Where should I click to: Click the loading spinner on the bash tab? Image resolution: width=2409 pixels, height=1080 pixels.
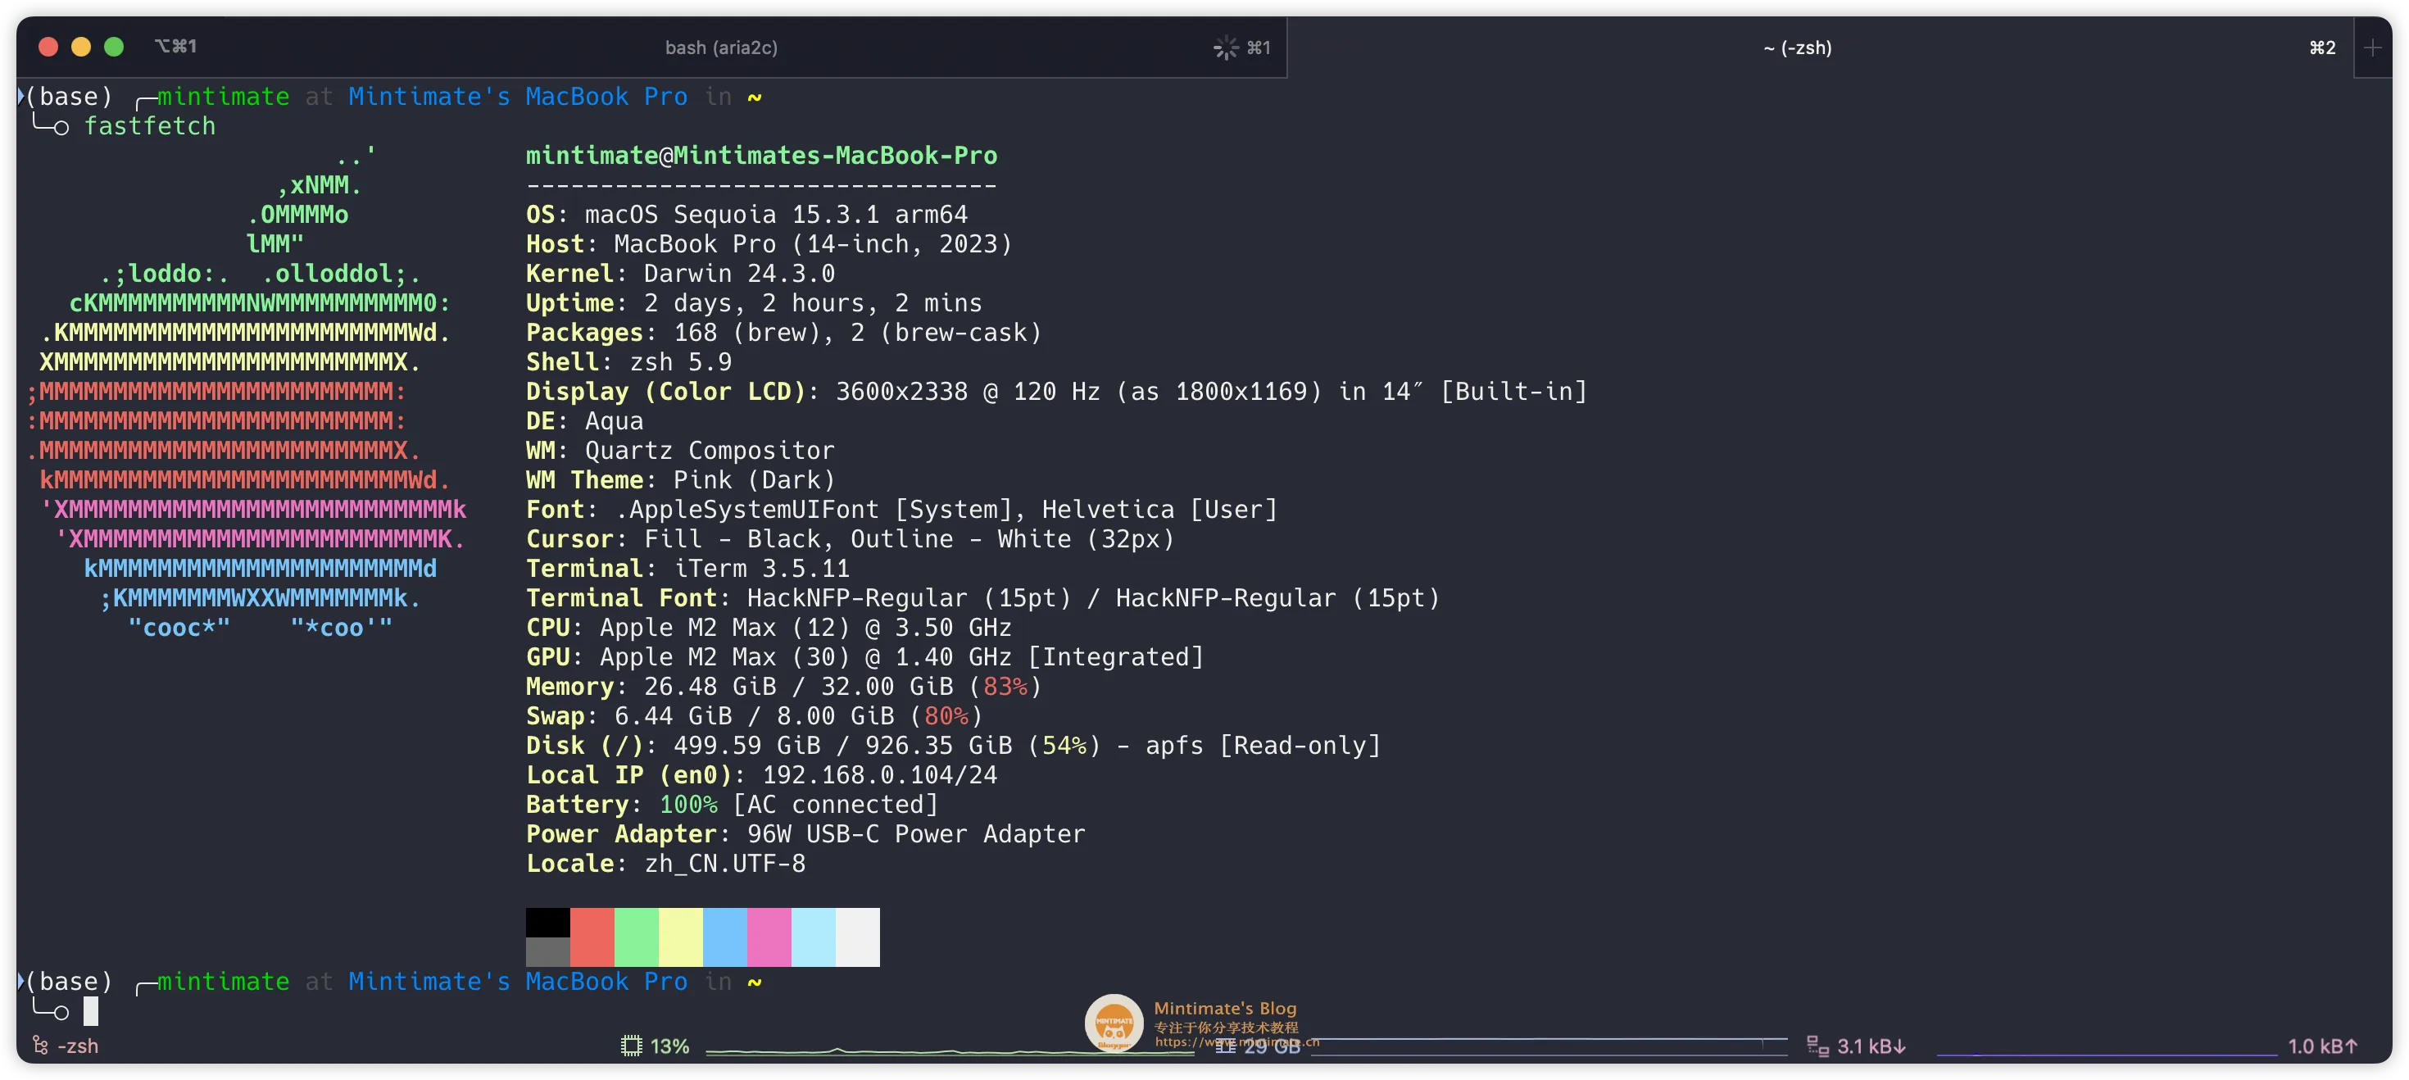click(1224, 47)
